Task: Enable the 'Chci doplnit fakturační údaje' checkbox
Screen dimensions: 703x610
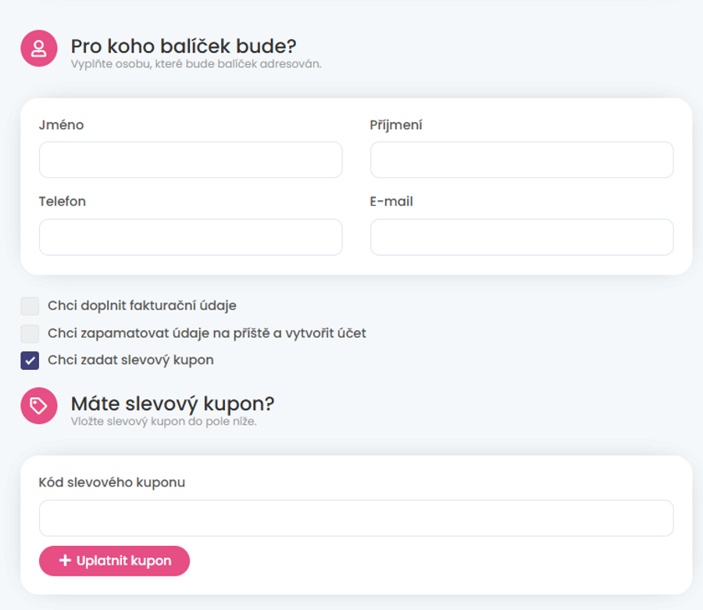Action: tap(30, 306)
